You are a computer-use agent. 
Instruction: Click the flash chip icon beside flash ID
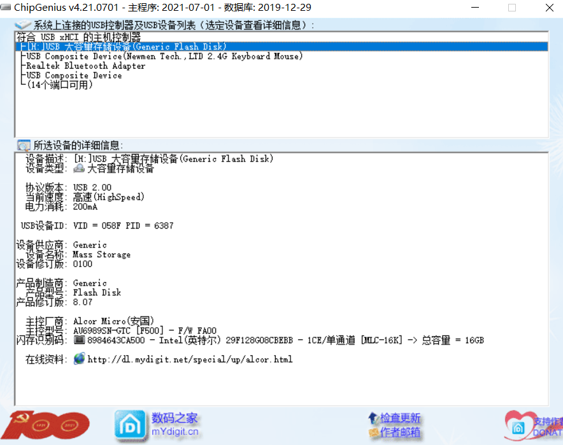click(x=79, y=340)
